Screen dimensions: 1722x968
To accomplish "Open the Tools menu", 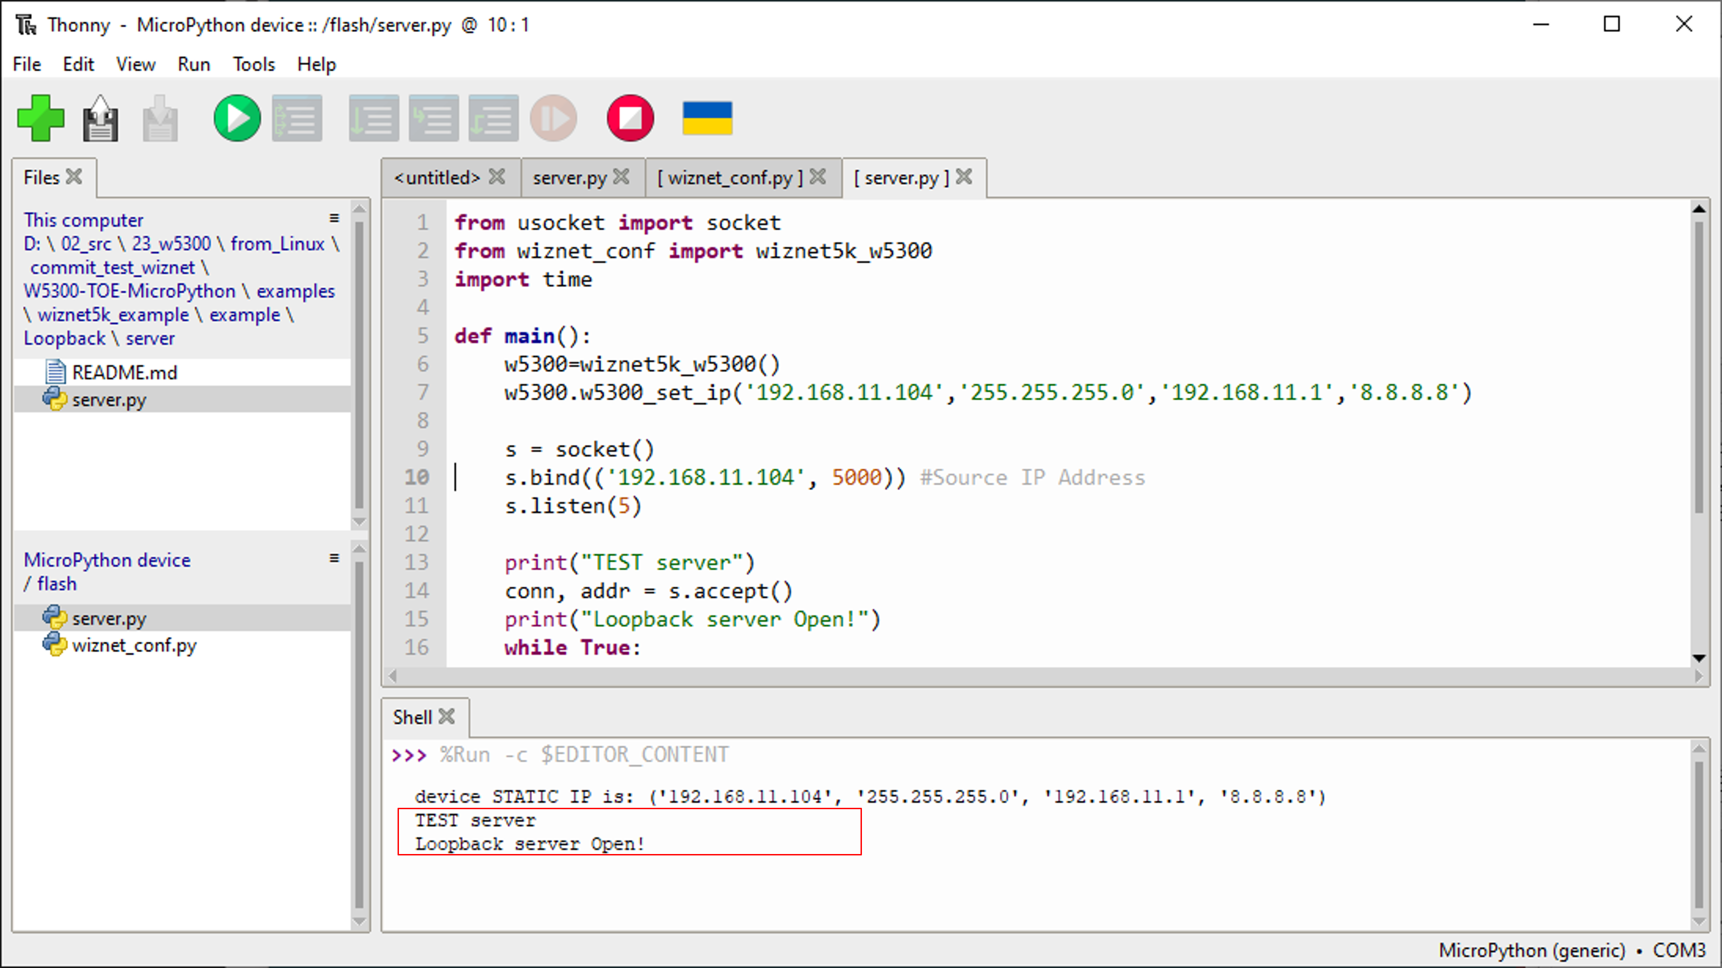I will coord(253,64).
